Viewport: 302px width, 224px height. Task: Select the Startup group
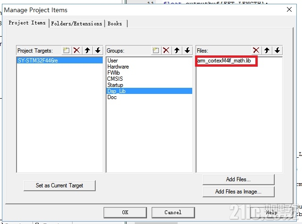click(x=149, y=85)
